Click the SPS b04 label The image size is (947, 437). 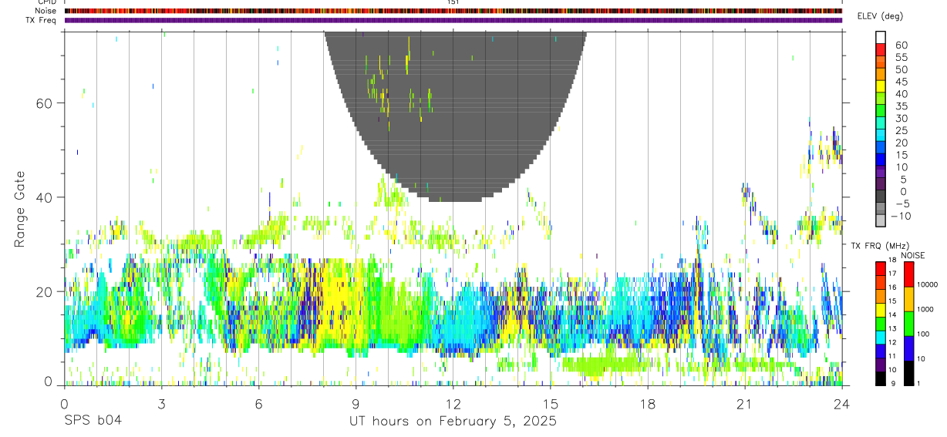pyautogui.click(x=93, y=421)
